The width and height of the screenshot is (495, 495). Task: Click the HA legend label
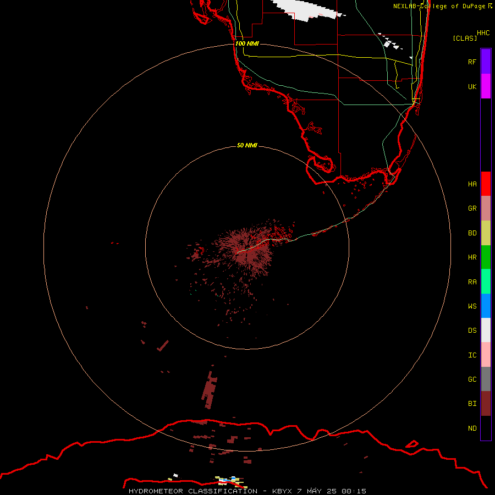(472, 184)
